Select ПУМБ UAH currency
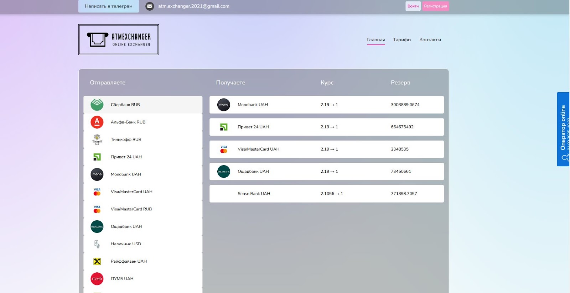 pos(143,279)
